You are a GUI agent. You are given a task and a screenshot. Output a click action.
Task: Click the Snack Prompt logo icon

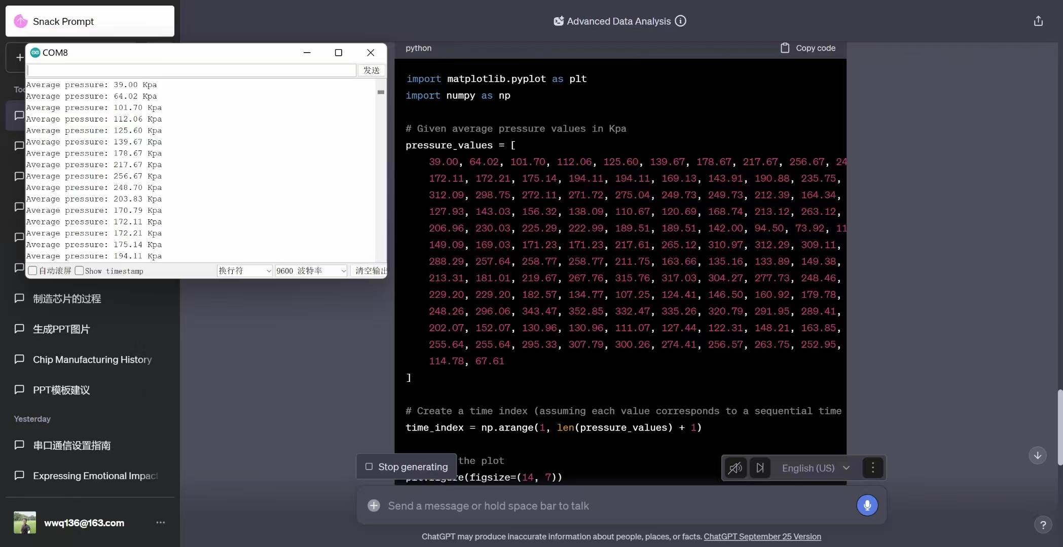coord(21,21)
